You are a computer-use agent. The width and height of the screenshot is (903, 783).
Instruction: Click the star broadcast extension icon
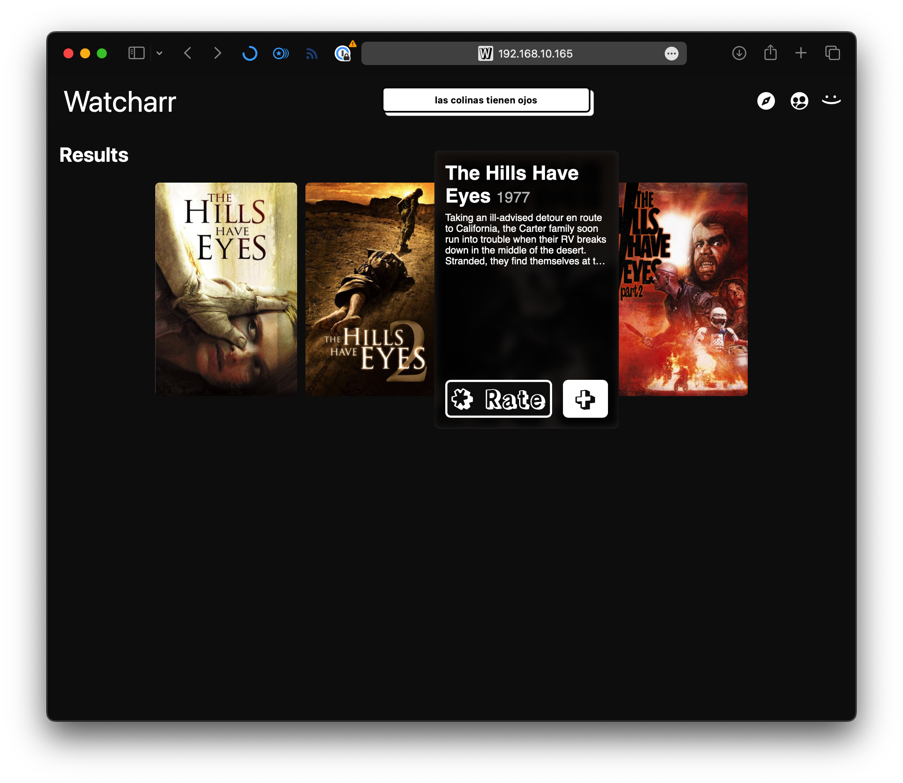[x=280, y=53]
